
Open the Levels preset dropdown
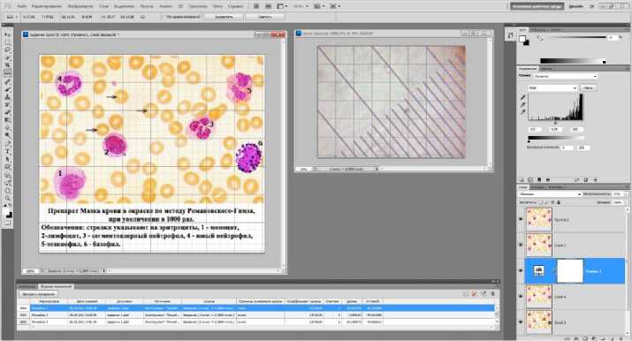[x=565, y=76]
